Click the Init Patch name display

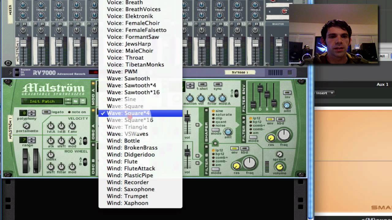(42, 101)
